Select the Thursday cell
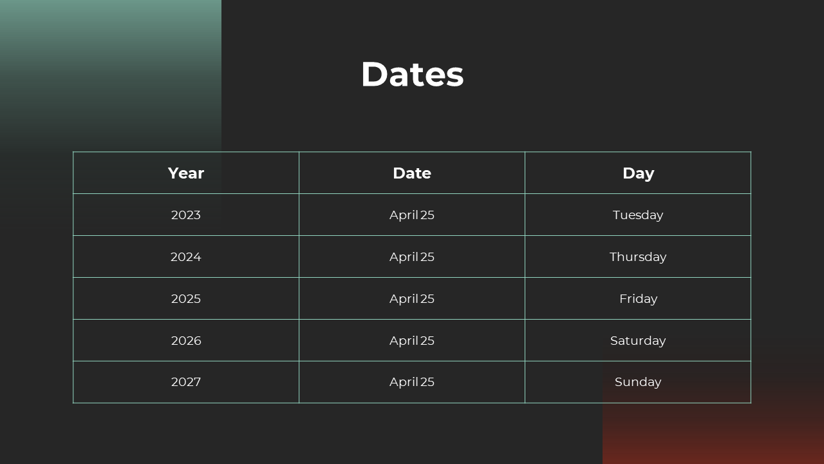Viewport: 824px width, 464px height. coord(638,256)
